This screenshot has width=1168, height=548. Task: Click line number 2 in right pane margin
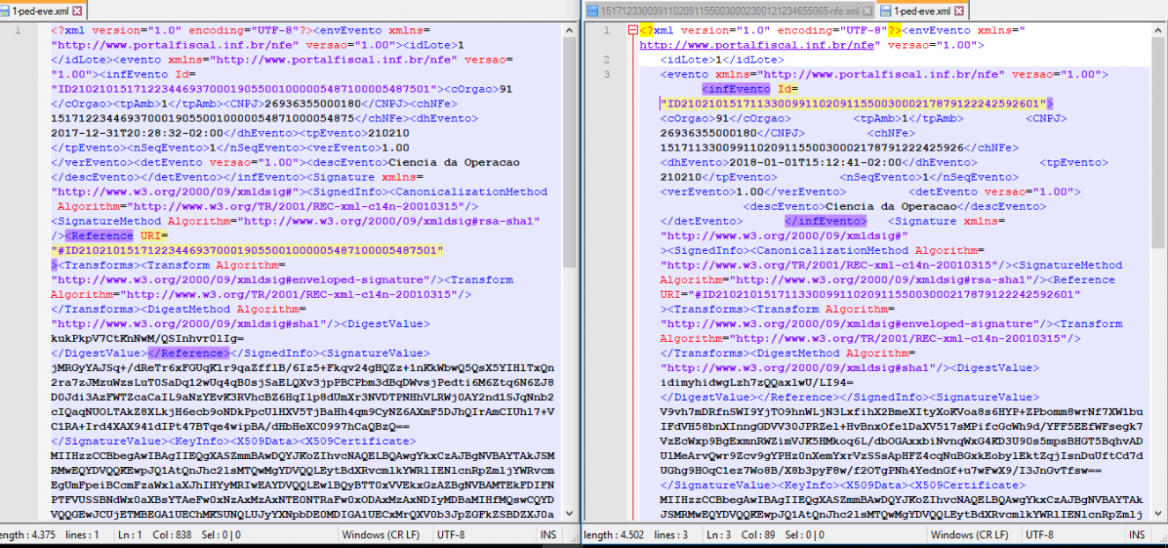point(607,59)
